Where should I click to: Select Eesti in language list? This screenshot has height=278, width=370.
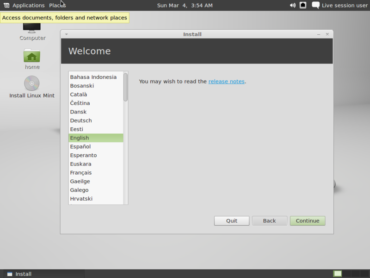pos(96,129)
